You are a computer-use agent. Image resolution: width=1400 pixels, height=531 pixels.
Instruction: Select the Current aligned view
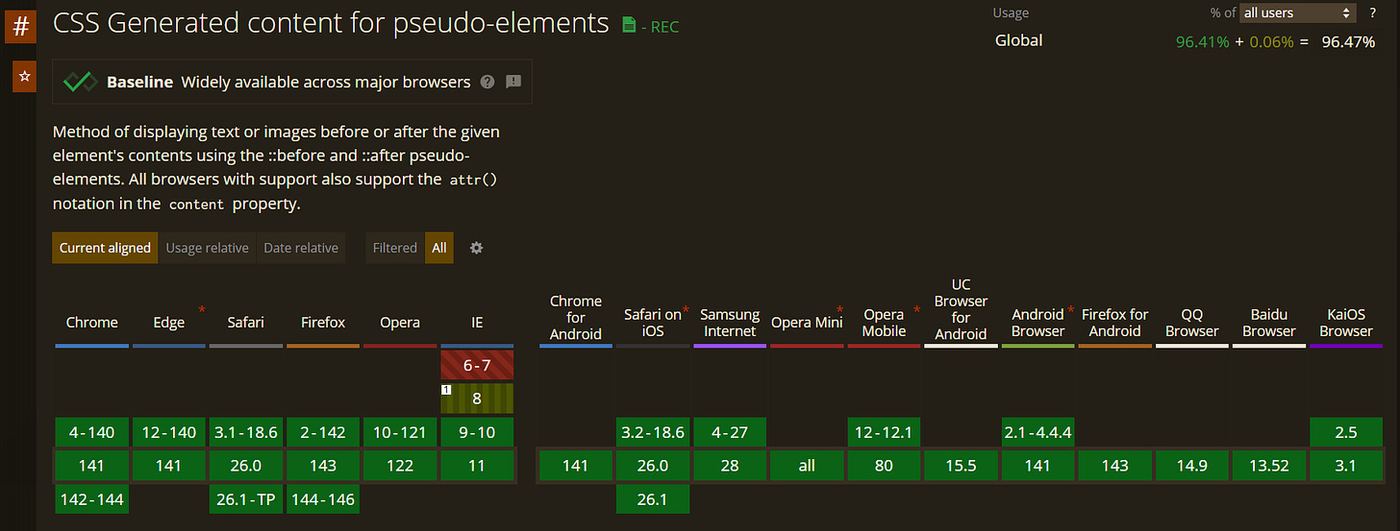pos(105,248)
